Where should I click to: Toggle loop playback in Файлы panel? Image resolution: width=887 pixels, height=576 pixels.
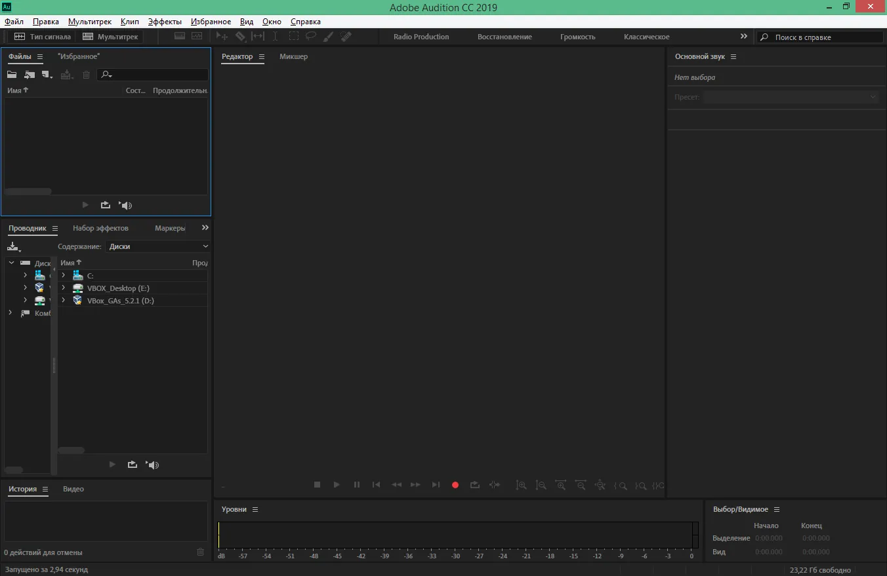(106, 205)
